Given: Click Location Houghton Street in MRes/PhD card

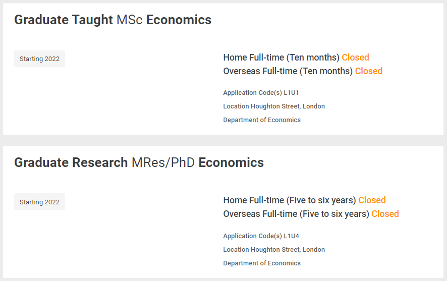Looking at the screenshot, I should click(274, 250).
